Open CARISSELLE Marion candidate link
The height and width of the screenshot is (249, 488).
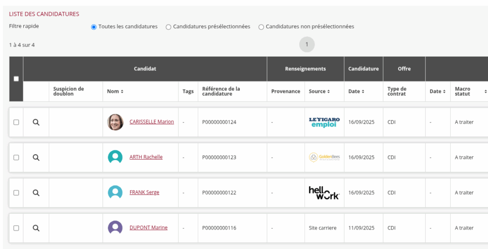[152, 122]
